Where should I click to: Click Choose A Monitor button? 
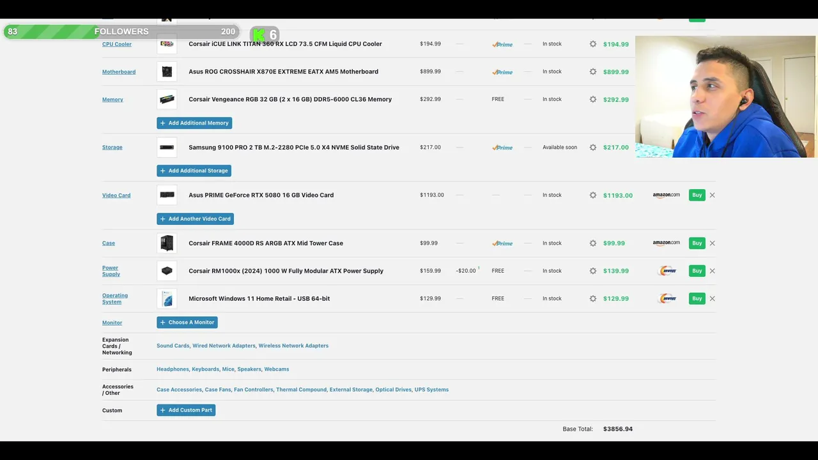coord(187,322)
